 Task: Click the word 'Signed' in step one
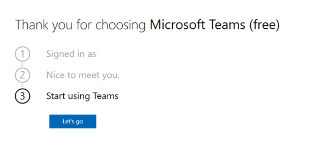(58, 54)
